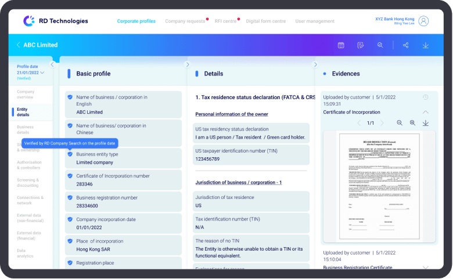453x279 pixels.
Task: Open history clock icon on Certificate evidence
Action: click(x=426, y=97)
